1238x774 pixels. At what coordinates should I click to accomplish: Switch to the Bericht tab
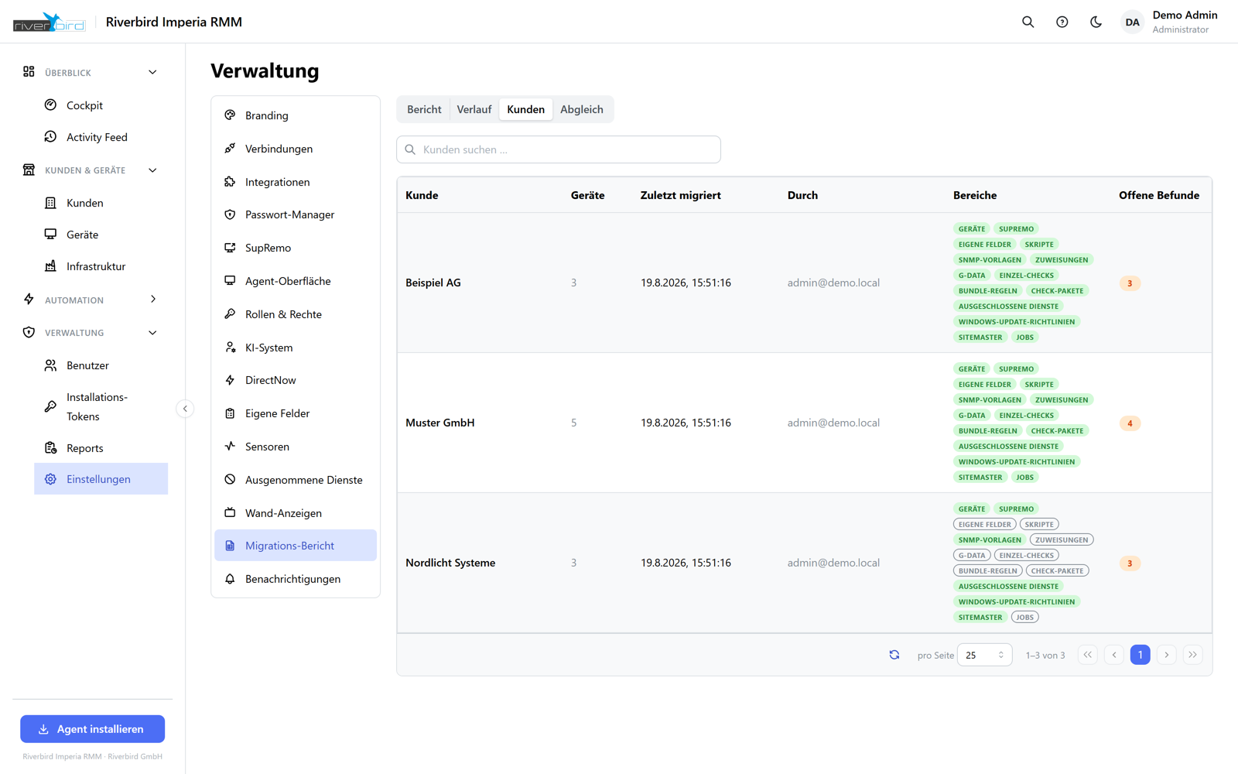click(x=424, y=109)
